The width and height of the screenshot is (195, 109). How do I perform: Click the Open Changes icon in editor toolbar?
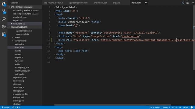tap(183, 3)
